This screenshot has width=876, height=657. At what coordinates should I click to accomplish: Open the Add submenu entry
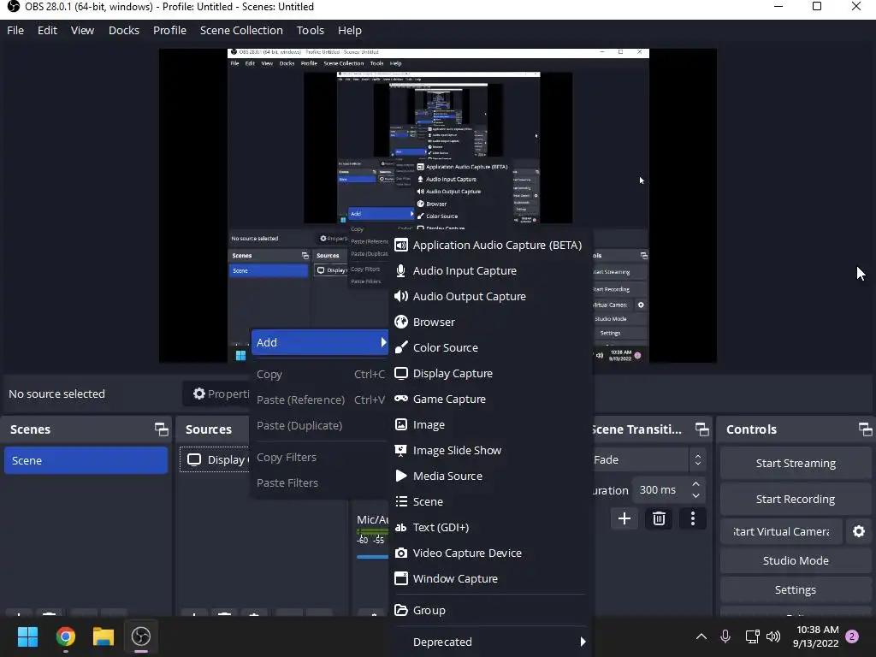(x=320, y=342)
